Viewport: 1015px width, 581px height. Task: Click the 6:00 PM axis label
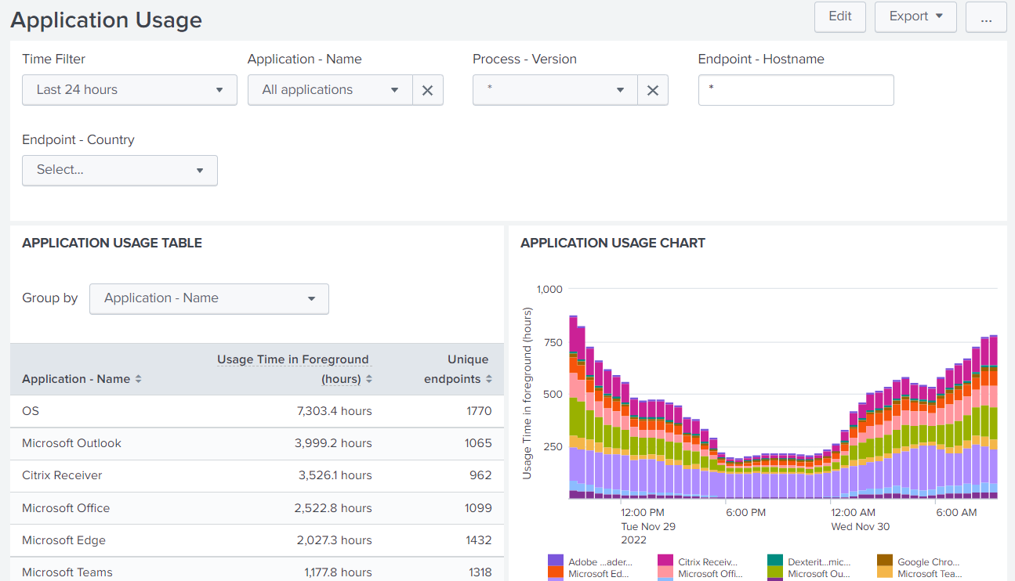point(746,513)
